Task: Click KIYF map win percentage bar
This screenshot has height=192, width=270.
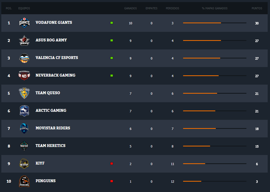Action: 215,164
